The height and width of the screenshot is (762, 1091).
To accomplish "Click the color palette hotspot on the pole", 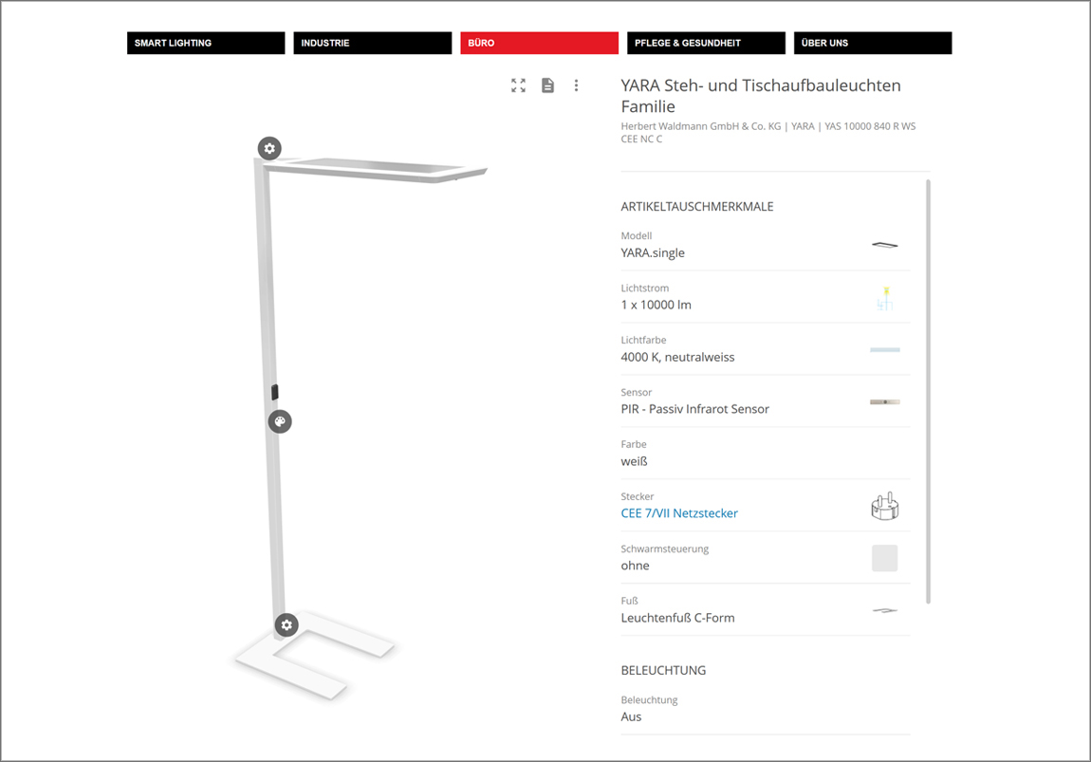I will (280, 421).
